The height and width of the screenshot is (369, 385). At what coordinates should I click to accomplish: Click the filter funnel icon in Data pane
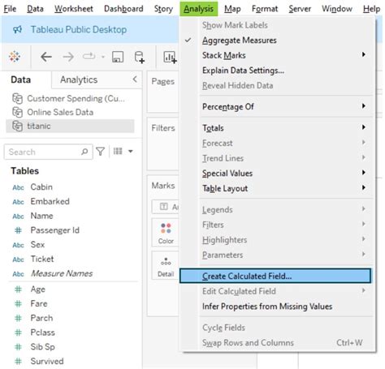pyautogui.click(x=101, y=152)
